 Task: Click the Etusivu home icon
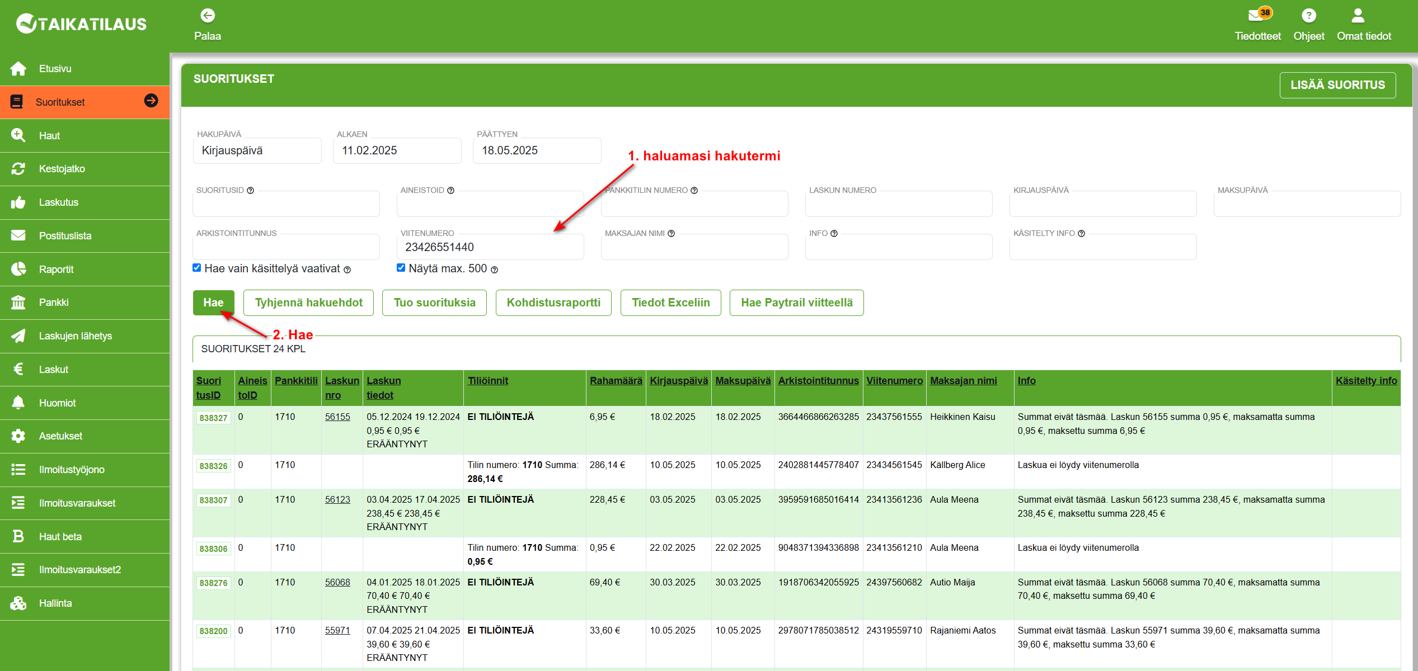click(18, 69)
